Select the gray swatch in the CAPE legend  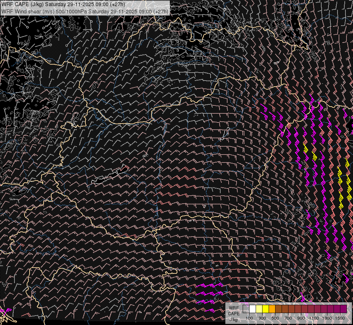point(246,309)
